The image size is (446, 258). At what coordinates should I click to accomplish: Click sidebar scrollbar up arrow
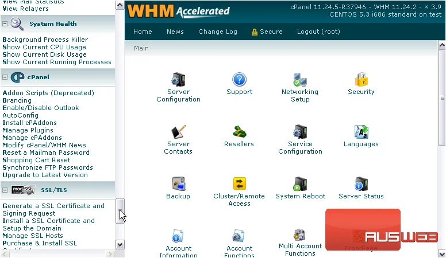pyautogui.click(x=120, y=5)
